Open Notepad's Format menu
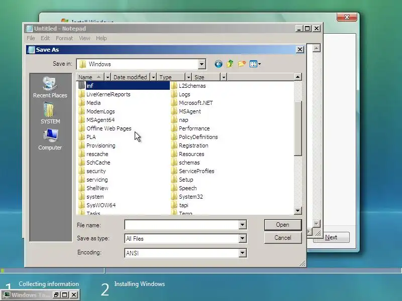The width and height of the screenshot is (402, 301). click(64, 38)
